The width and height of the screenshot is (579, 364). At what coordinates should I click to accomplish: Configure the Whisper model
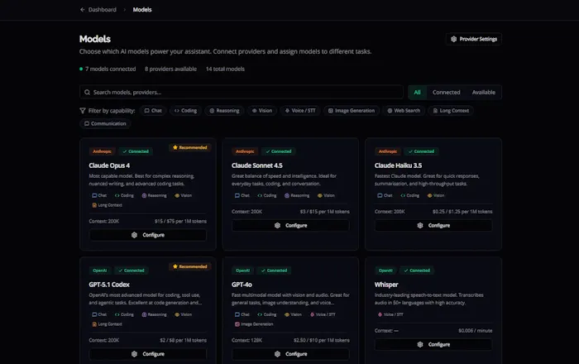click(433, 344)
